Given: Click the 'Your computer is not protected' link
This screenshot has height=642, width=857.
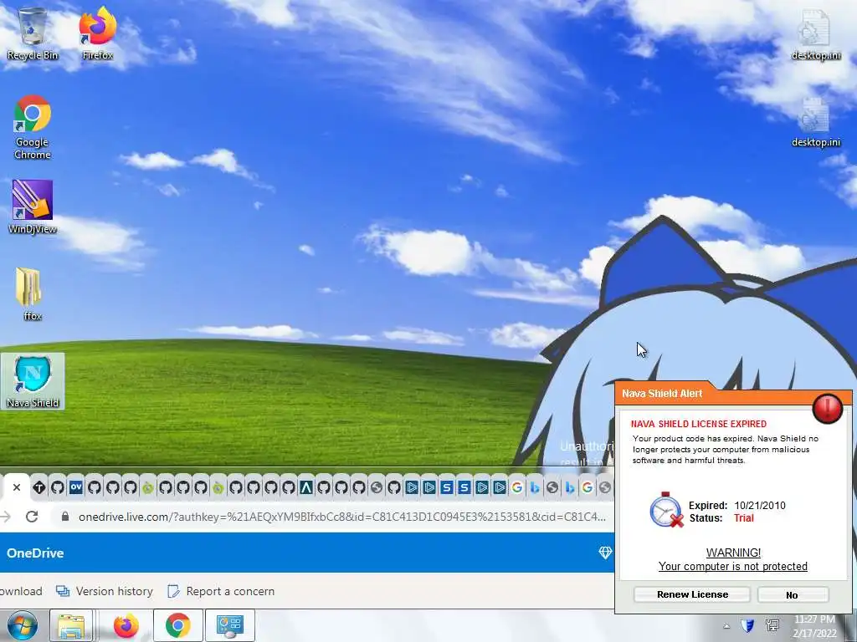Looking at the screenshot, I should [x=733, y=566].
